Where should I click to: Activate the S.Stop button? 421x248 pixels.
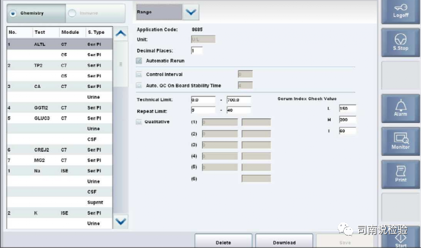[x=400, y=42]
